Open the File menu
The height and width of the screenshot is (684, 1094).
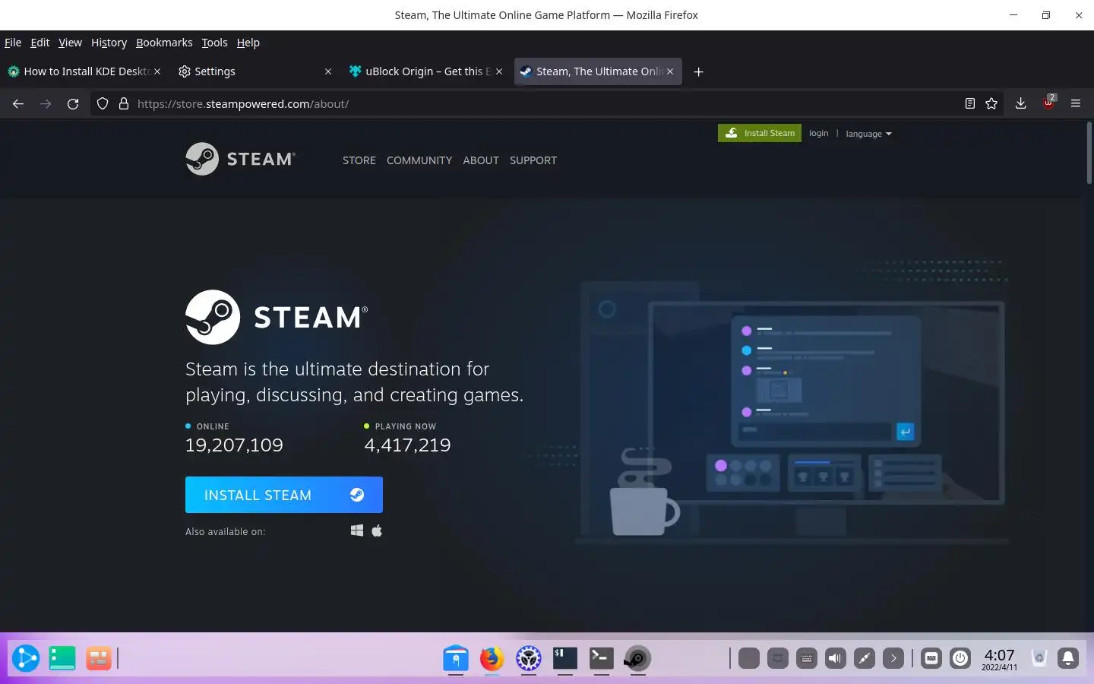[x=13, y=43]
